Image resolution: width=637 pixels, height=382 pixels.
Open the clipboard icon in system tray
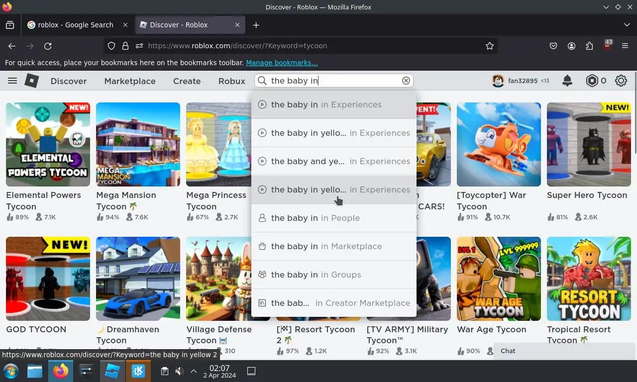pos(164,371)
